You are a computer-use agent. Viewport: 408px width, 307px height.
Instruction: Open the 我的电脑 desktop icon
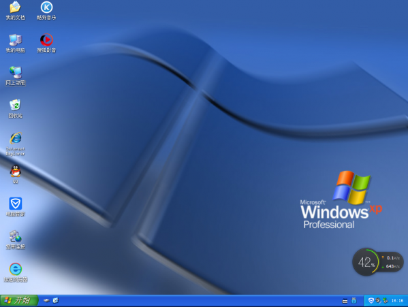pyautogui.click(x=16, y=40)
